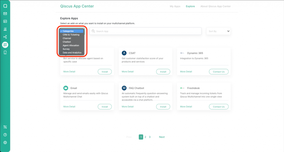Viewport: 284px width, 152px height.
Task: Go to pagination page 3
Action: coord(149,137)
